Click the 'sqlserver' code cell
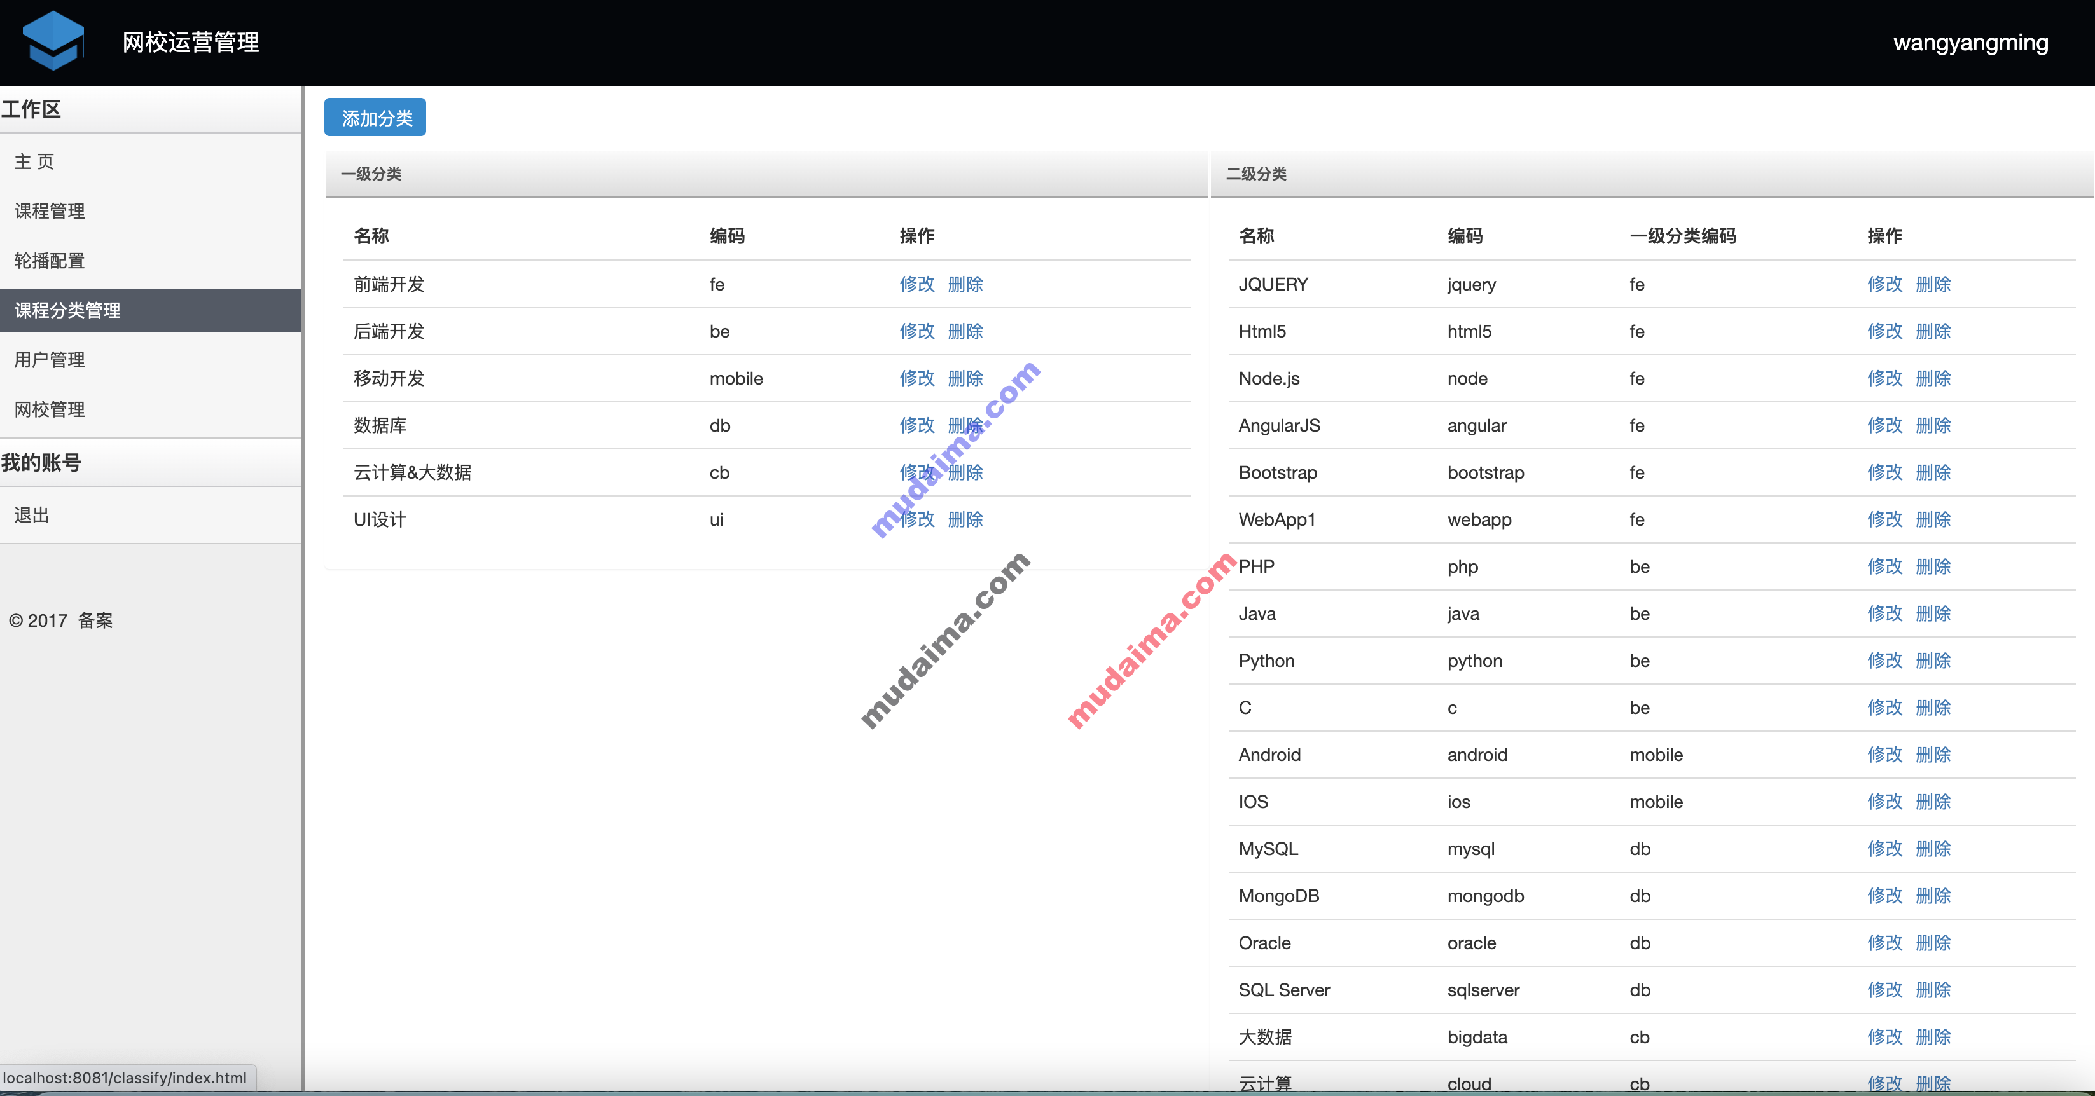The width and height of the screenshot is (2095, 1096). click(1483, 992)
